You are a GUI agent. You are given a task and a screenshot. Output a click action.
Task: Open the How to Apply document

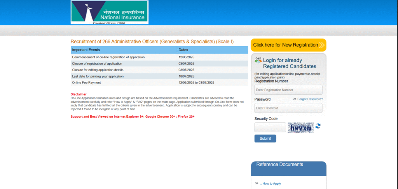point(272,184)
